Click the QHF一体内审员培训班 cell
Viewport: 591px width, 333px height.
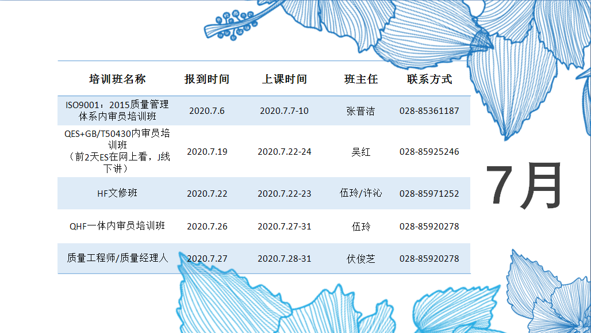117,226
